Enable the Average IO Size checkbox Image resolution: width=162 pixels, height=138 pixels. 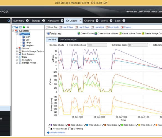[x=49, y=129]
